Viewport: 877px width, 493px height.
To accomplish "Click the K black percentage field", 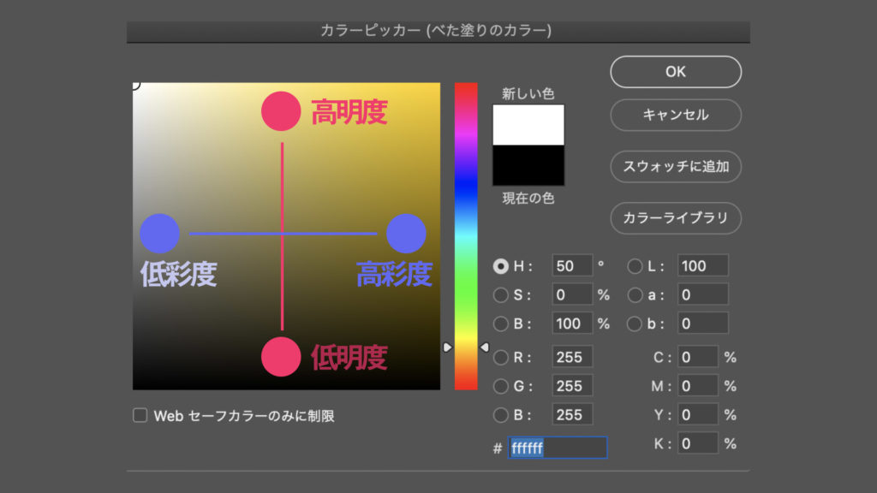I will [x=697, y=444].
